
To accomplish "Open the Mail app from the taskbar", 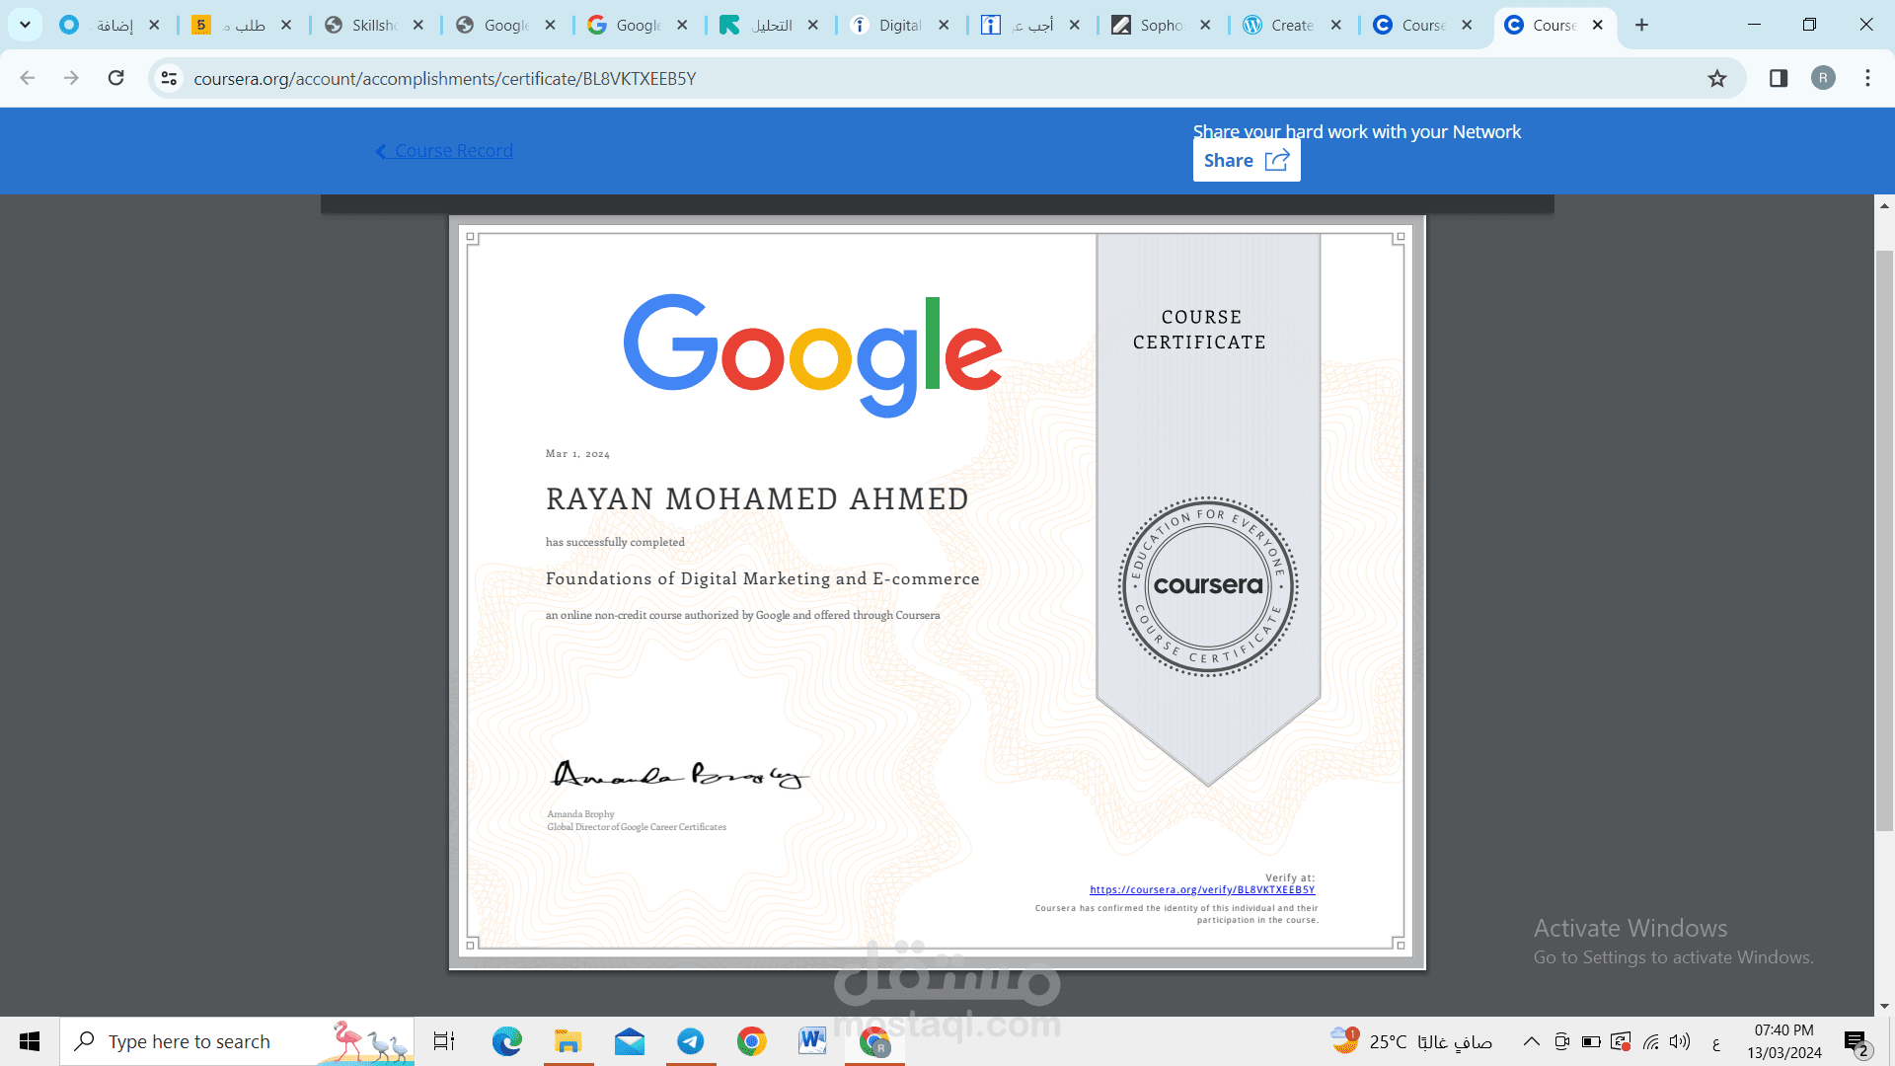I will [629, 1041].
